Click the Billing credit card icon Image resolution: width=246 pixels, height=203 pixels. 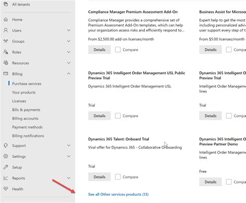click(6, 73)
